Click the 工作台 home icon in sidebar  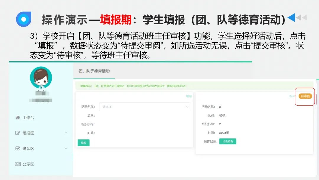(x=18, y=117)
